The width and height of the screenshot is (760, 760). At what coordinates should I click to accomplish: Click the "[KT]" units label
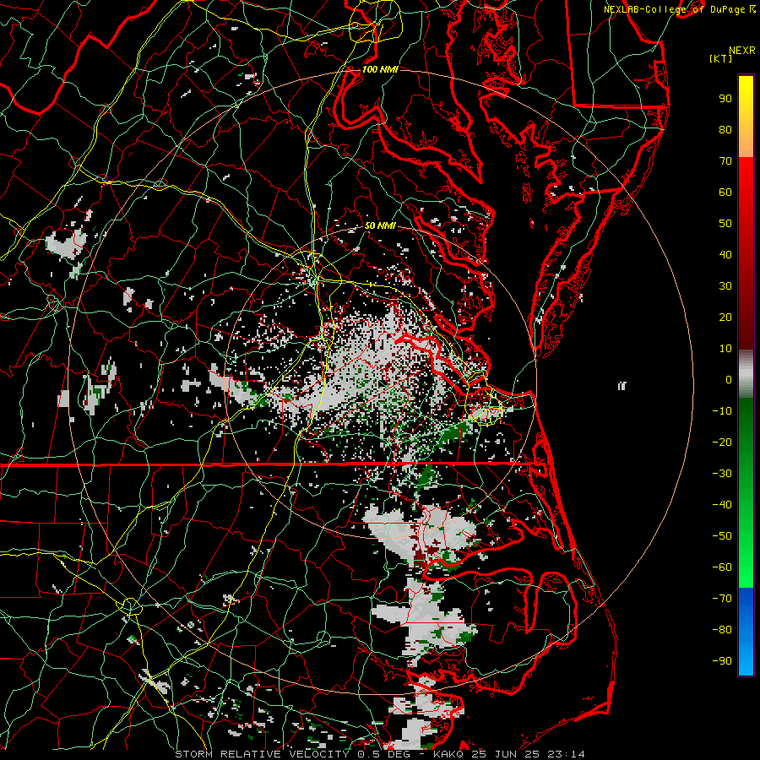(x=721, y=58)
